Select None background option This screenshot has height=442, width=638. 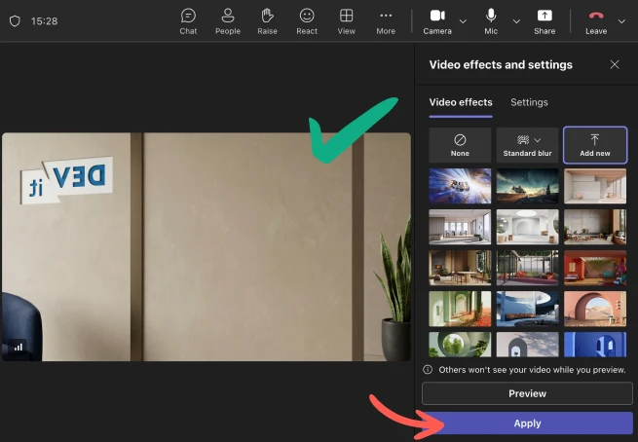(x=460, y=145)
